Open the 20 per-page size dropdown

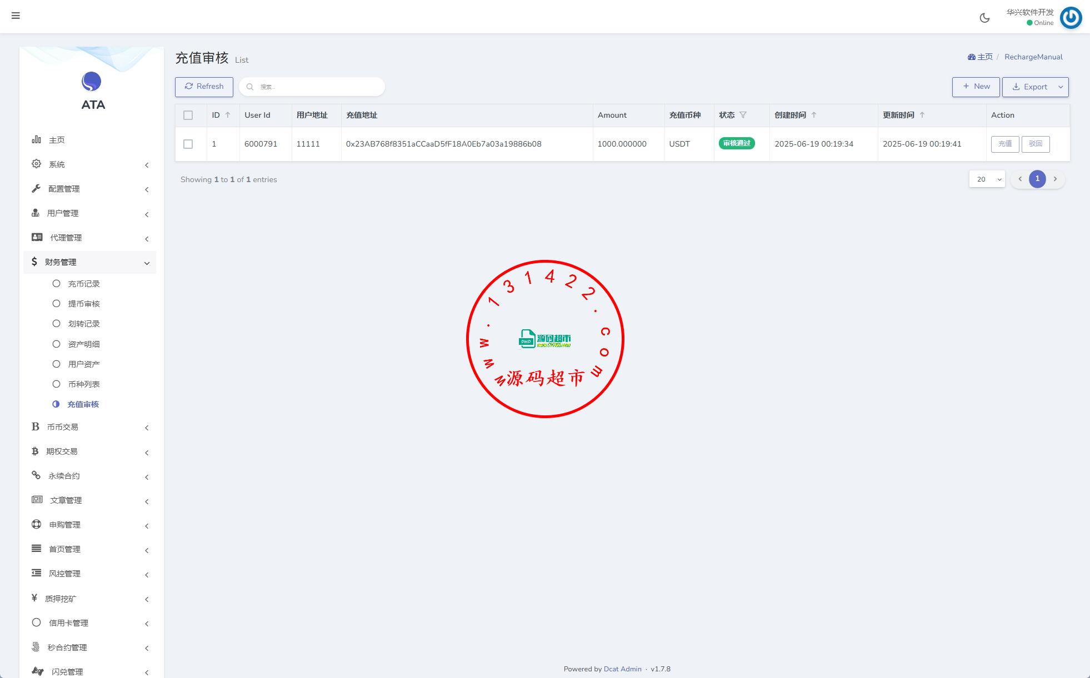point(987,179)
